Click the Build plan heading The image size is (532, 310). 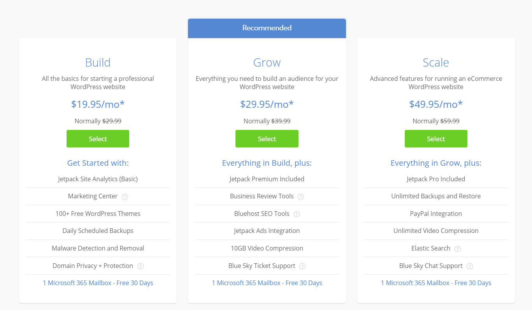click(98, 63)
